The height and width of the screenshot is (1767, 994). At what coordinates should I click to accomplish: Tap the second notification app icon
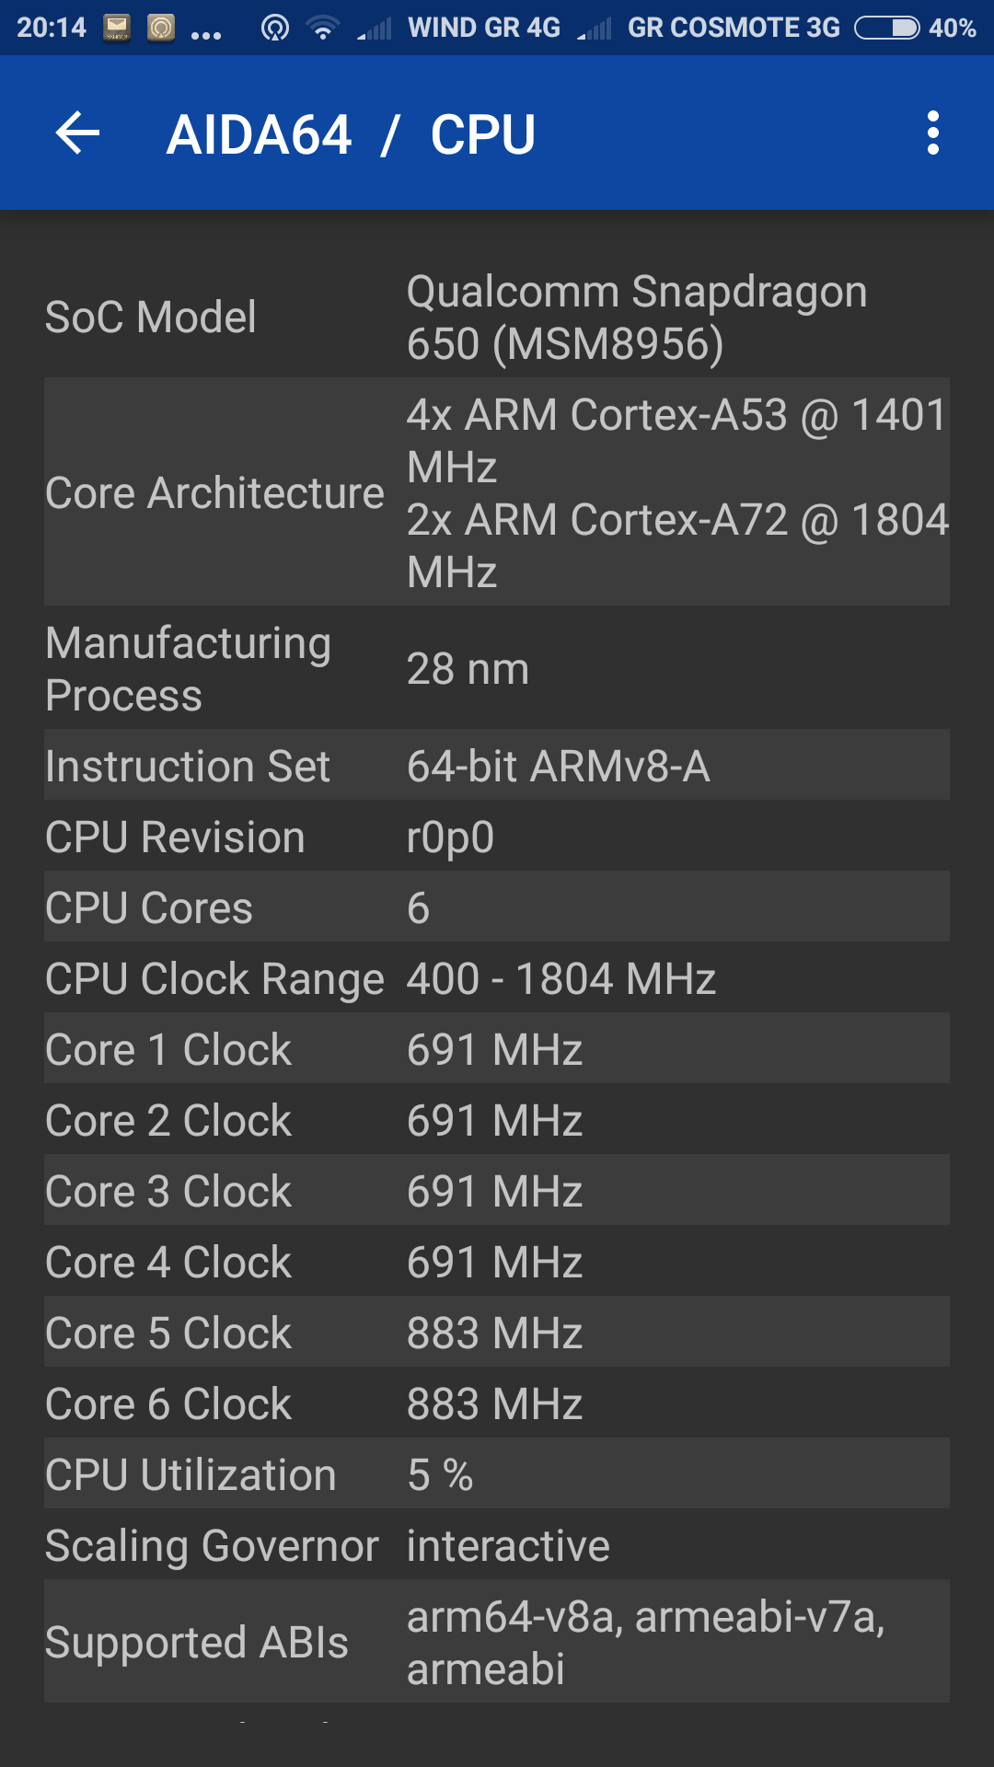coord(161,29)
